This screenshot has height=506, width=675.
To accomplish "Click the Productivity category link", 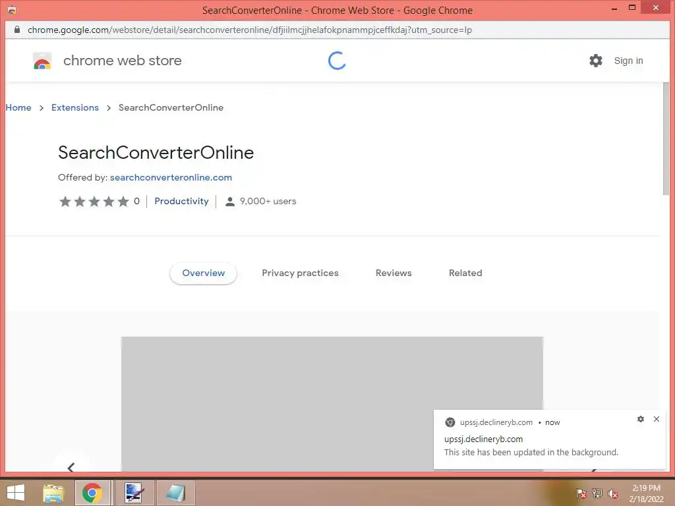I will 181,201.
